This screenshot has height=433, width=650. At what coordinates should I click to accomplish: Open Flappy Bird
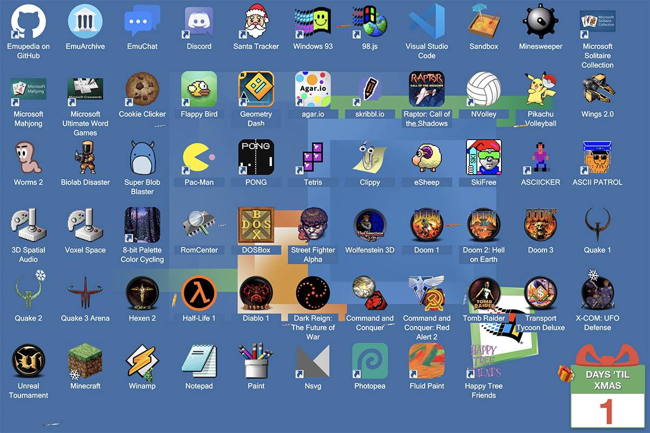click(x=199, y=91)
